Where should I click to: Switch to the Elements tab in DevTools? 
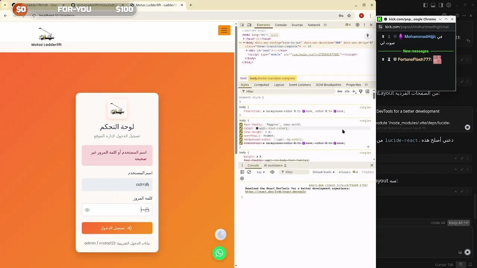[263, 25]
